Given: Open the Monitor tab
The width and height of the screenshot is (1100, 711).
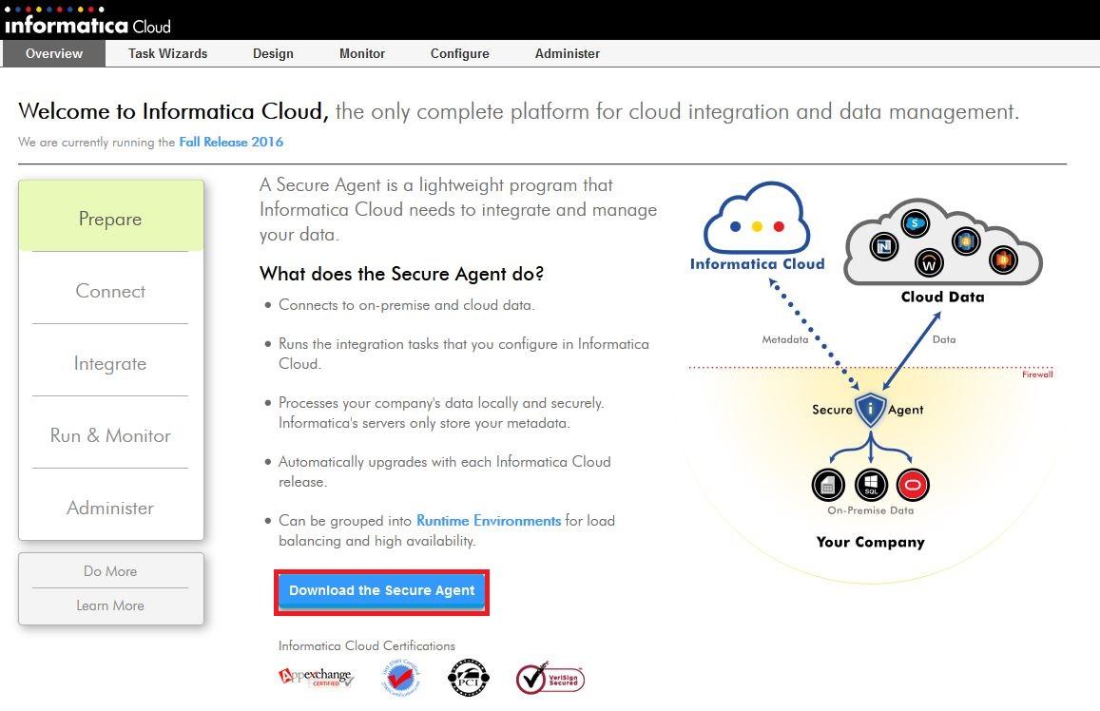Looking at the screenshot, I should pos(362,53).
